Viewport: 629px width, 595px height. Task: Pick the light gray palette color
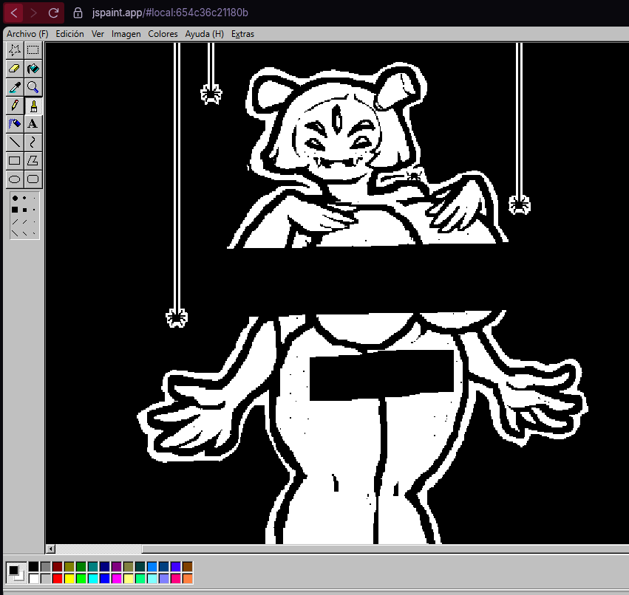pos(46,579)
